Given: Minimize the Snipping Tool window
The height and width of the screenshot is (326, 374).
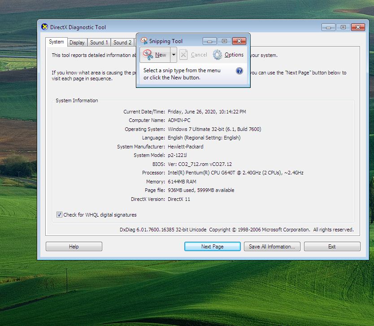Looking at the screenshot, I should point(209,41).
